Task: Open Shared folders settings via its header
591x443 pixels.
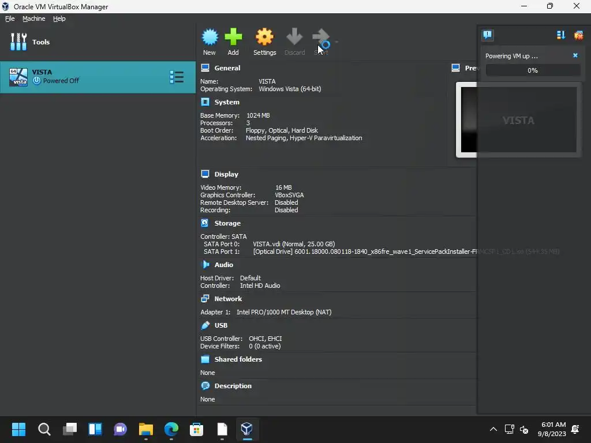Action: tap(238, 359)
